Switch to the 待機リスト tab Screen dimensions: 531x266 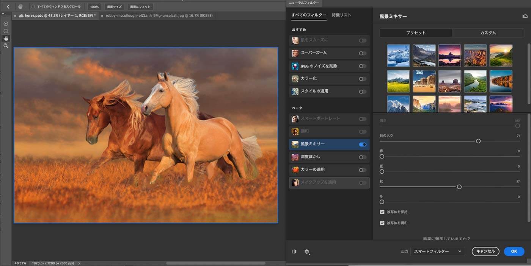341,15
